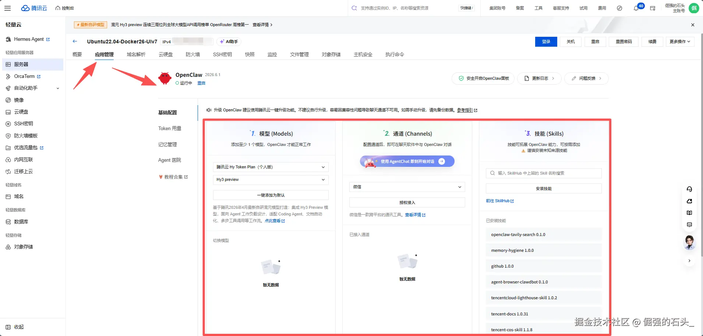Open the hamburger navigation menu
The image size is (703, 336).
point(8,8)
